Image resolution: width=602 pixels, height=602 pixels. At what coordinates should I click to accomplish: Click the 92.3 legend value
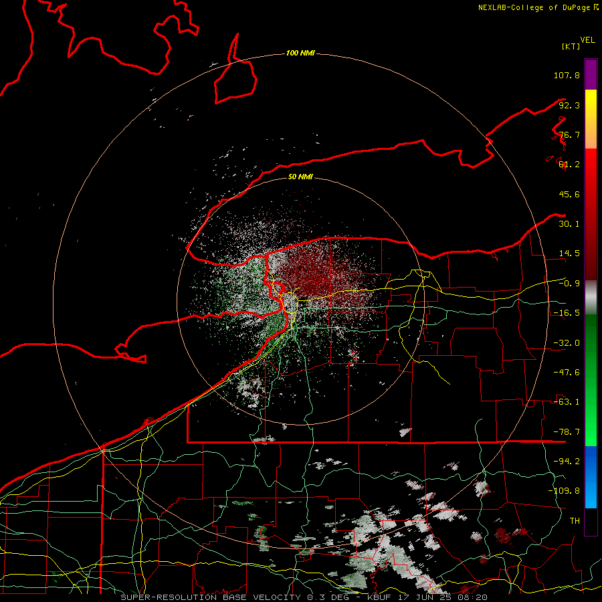tap(569, 105)
